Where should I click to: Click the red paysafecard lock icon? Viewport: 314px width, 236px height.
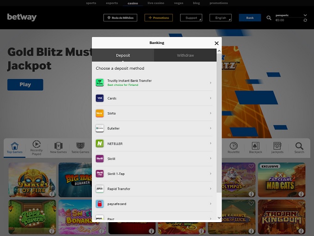[x=100, y=204]
